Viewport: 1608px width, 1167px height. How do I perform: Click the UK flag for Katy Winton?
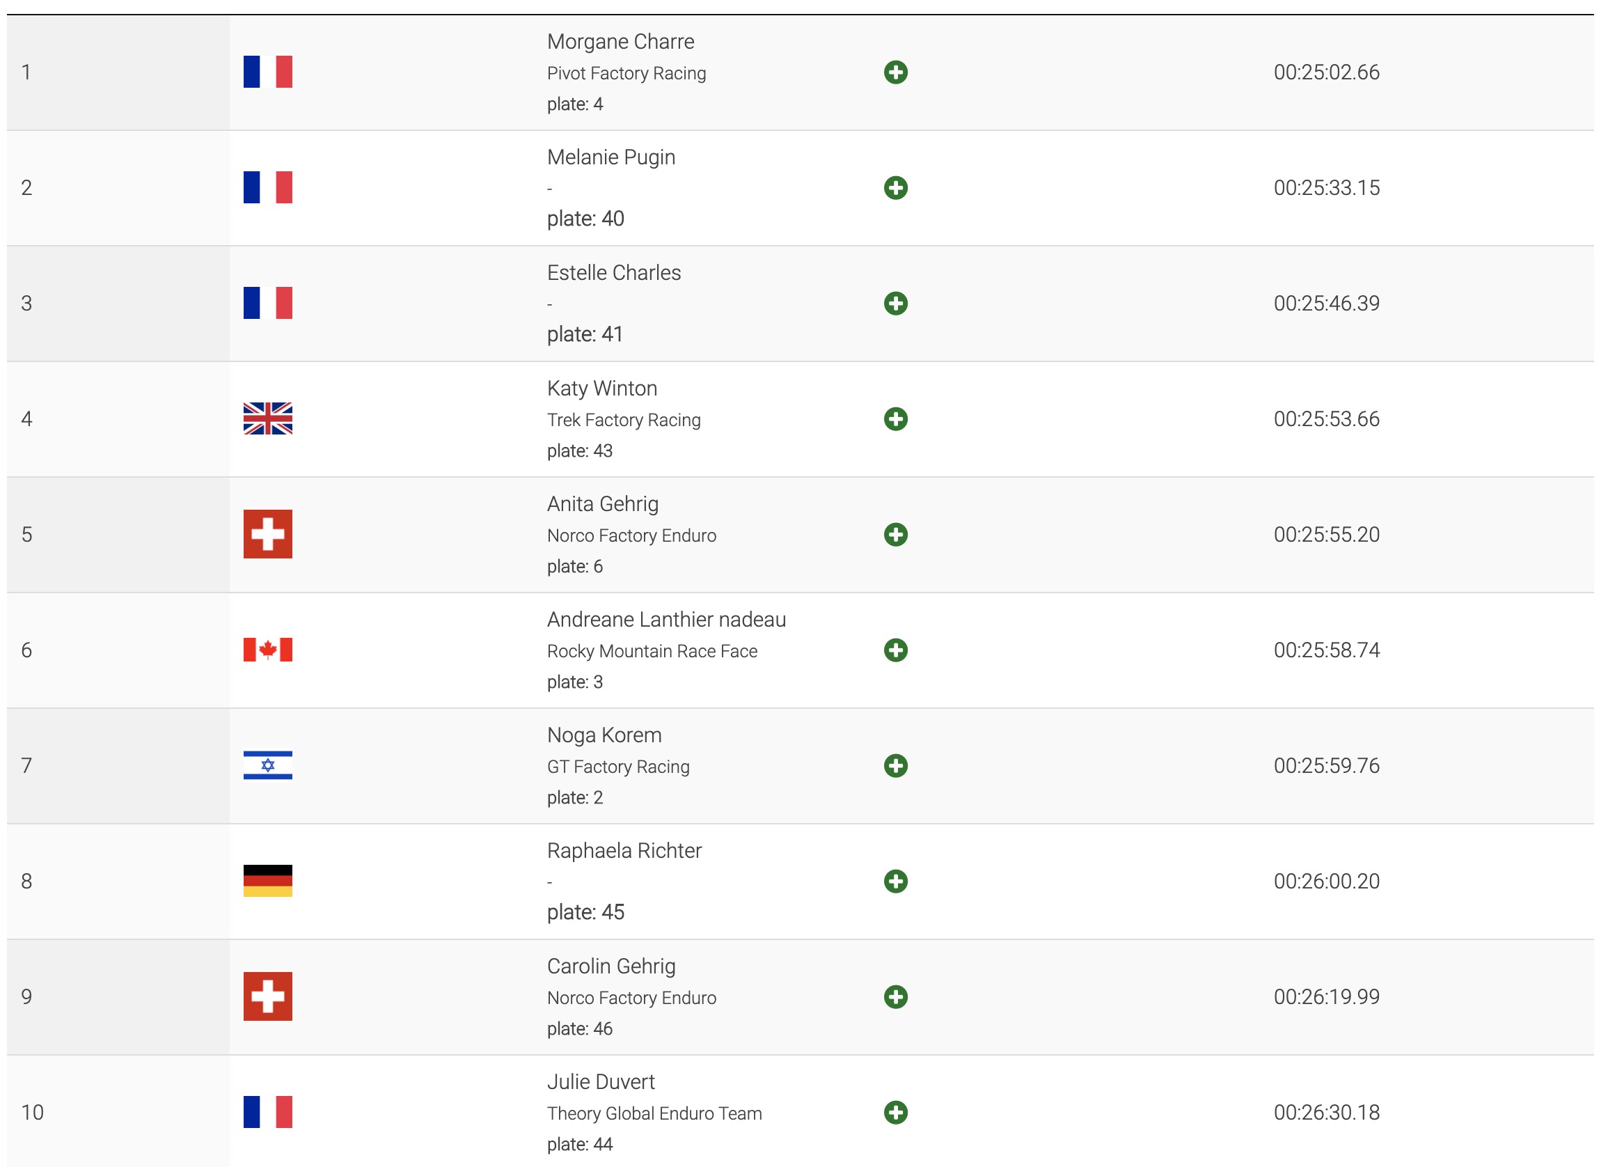[x=267, y=418]
